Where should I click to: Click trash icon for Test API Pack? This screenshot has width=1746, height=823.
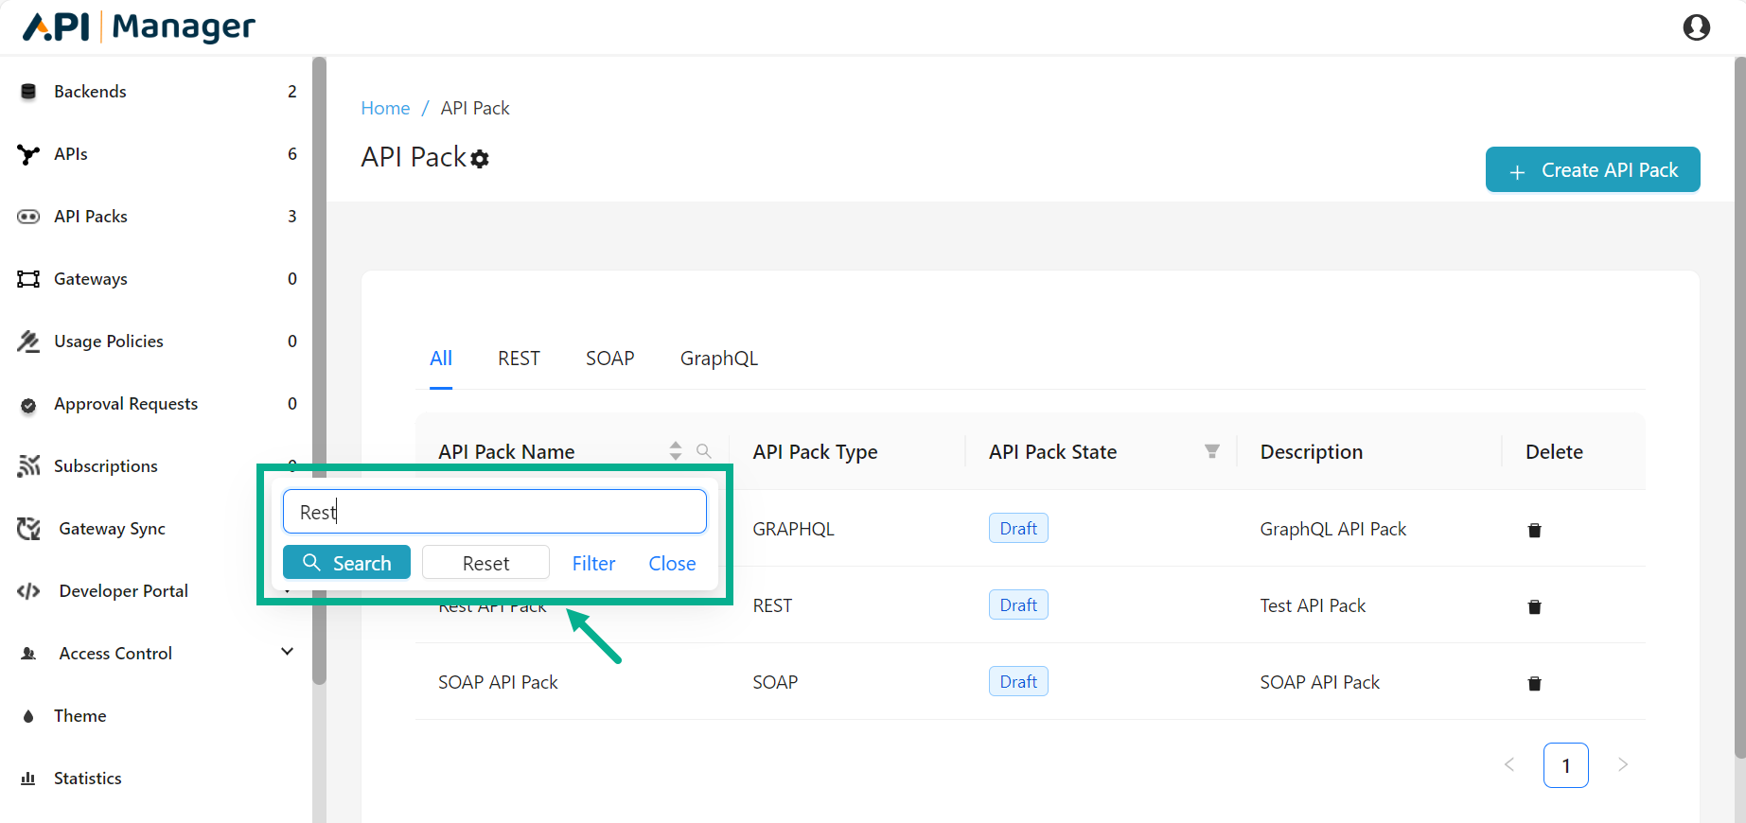click(1534, 606)
